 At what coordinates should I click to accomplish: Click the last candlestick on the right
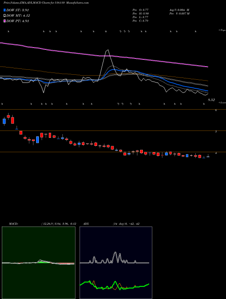208,156
